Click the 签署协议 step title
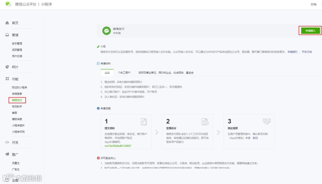 coord(171,128)
